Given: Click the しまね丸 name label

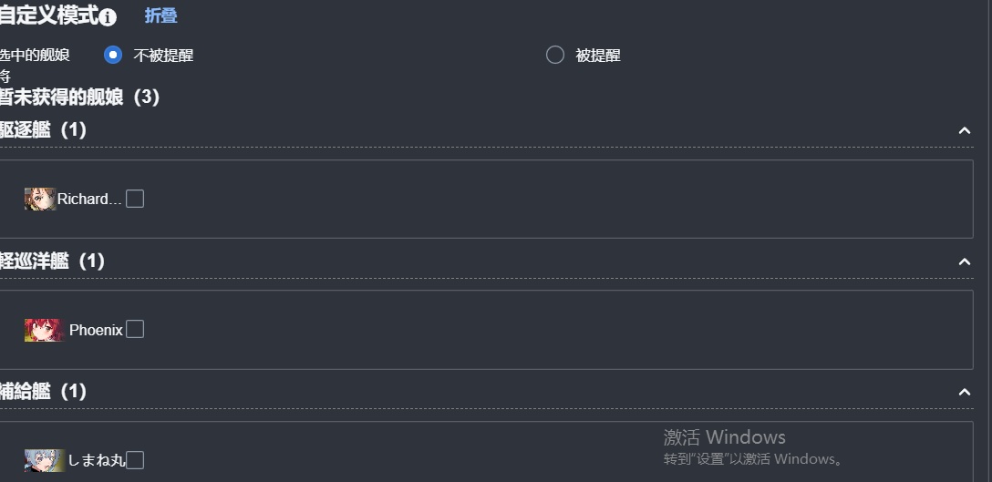Looking at the screenshot, I should coord(96,460).
